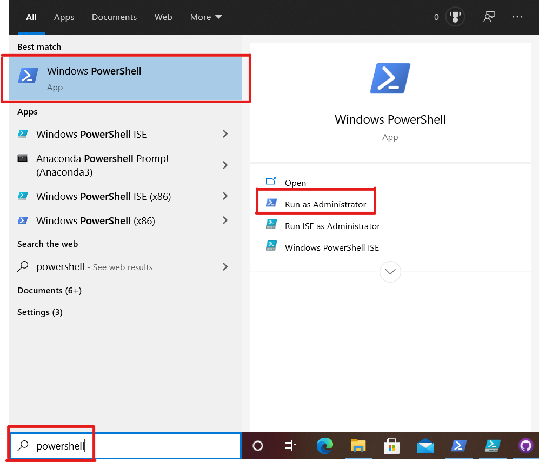The height and width of the screenshot is (462, 539).
Task: Expand more actions with down chevron circle
Action: [x=390, y=272]
